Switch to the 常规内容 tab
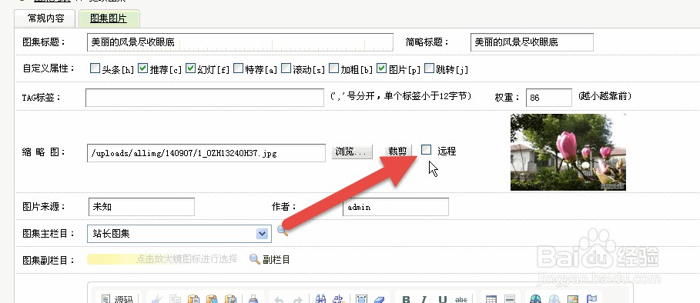The height and width of the screenshot is (303, 700). pyautogui.click(x=46, y=18)
